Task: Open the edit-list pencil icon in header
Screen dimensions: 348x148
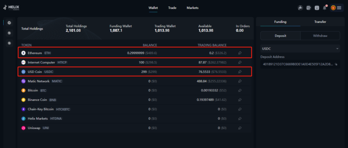Action: click(309, 8)
